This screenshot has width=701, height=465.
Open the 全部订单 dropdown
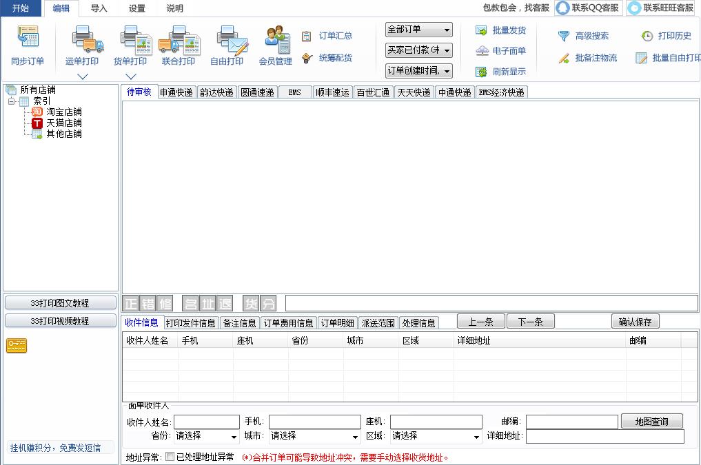[418, 30]
